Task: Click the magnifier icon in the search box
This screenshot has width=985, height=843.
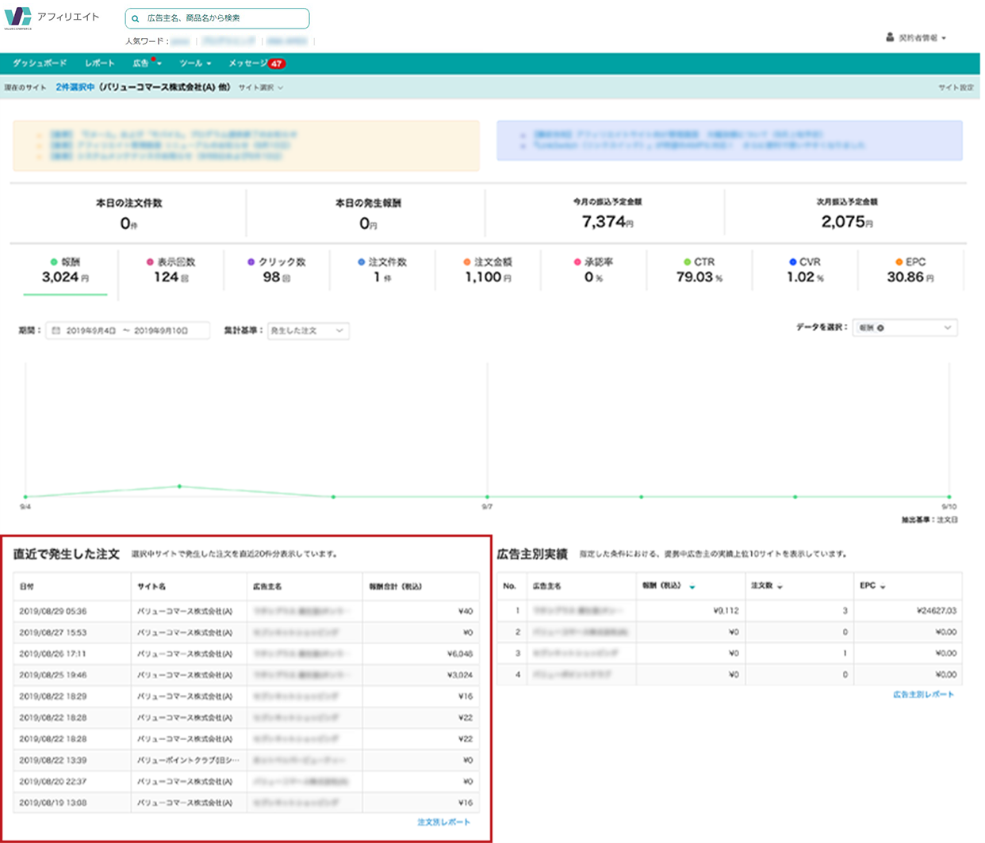Action: pos(136,18)
